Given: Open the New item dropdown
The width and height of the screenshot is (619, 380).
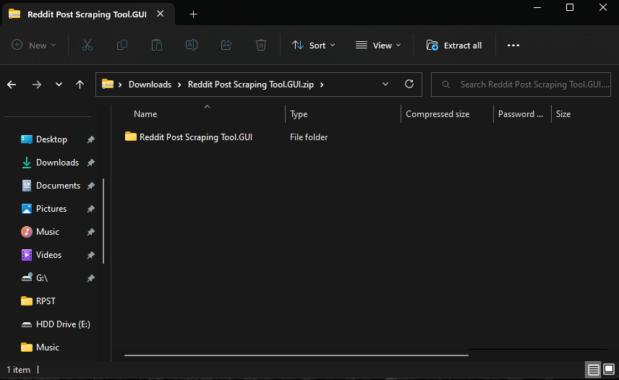Looking at the screenshot, I should [x=33, y=46].
